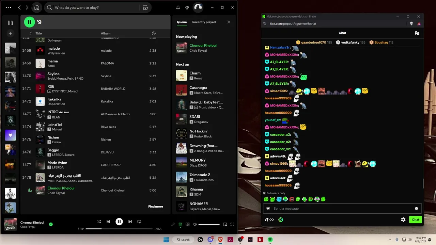
Task: Select Casanegra in the Next up queue
Action: click(204, 90)
